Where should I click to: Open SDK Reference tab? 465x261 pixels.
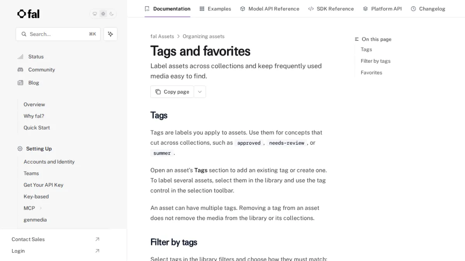331,9
